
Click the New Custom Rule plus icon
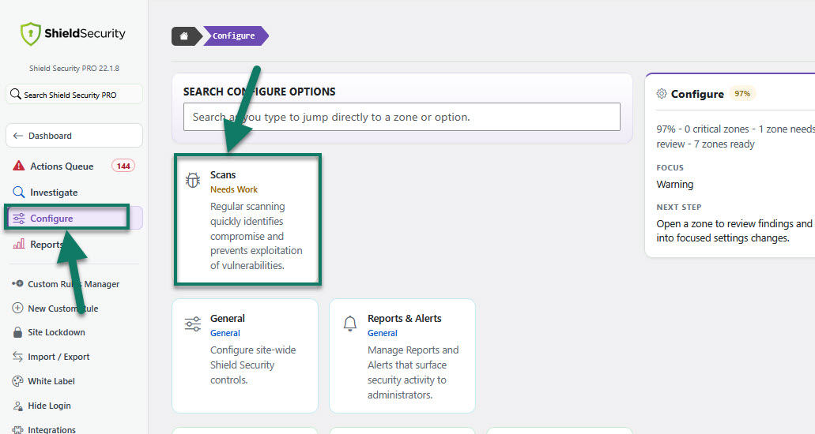click(x=17, y=308)
